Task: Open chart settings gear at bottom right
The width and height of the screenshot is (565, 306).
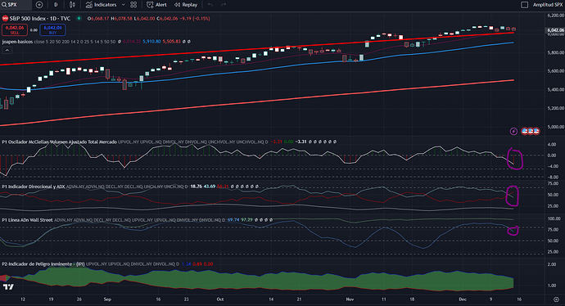Action: pos(557,299)
